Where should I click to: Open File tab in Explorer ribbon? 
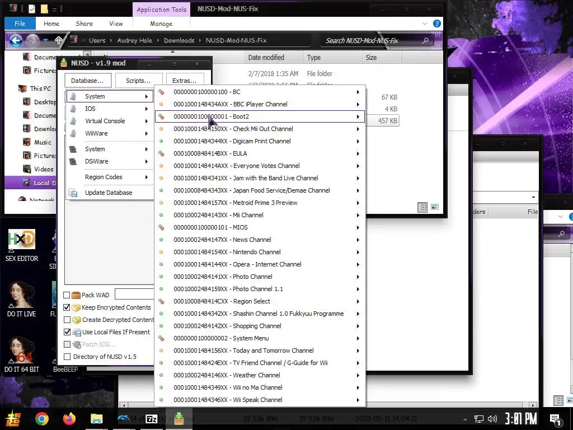(20, 24)
